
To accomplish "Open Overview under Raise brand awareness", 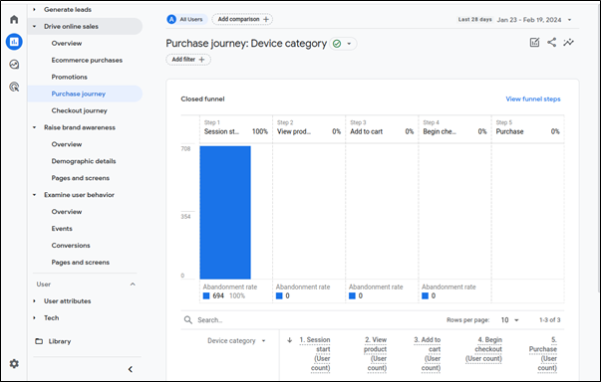I will (67, 144).
